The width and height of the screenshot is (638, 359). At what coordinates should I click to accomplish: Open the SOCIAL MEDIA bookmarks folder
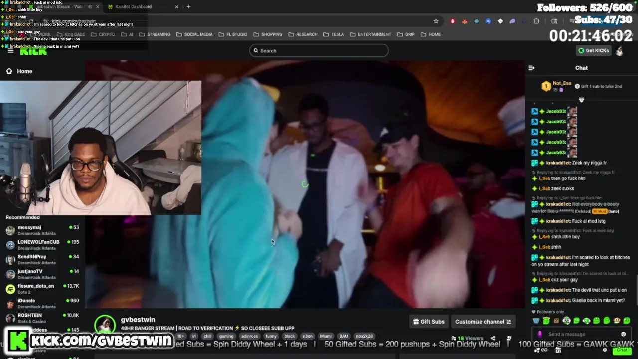tap(194, 34)
